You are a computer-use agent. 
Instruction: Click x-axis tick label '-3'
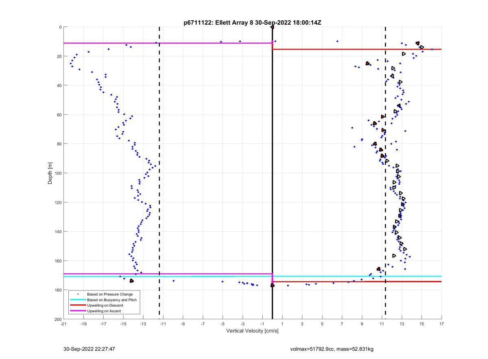[243, 324]
